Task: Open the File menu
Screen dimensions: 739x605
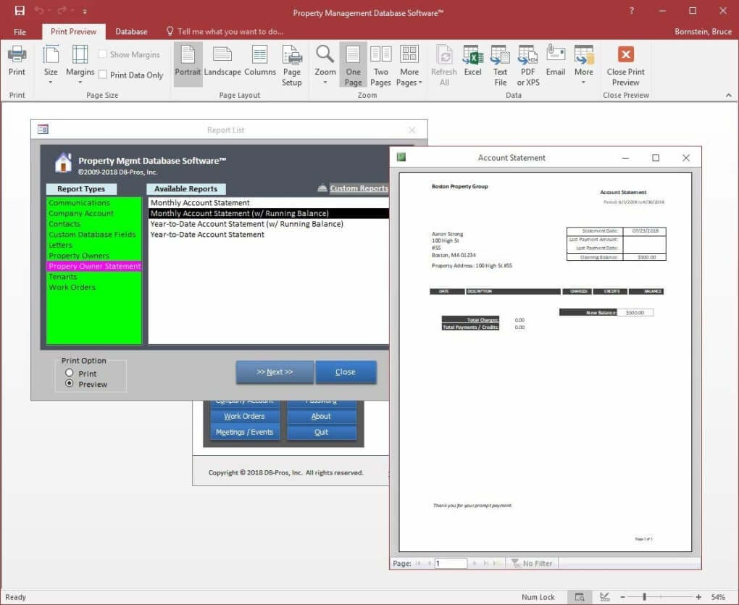Action: point(20,32)
